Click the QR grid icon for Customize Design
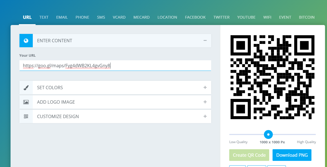Viewport: 327px width, 167px height. (26, 116)
